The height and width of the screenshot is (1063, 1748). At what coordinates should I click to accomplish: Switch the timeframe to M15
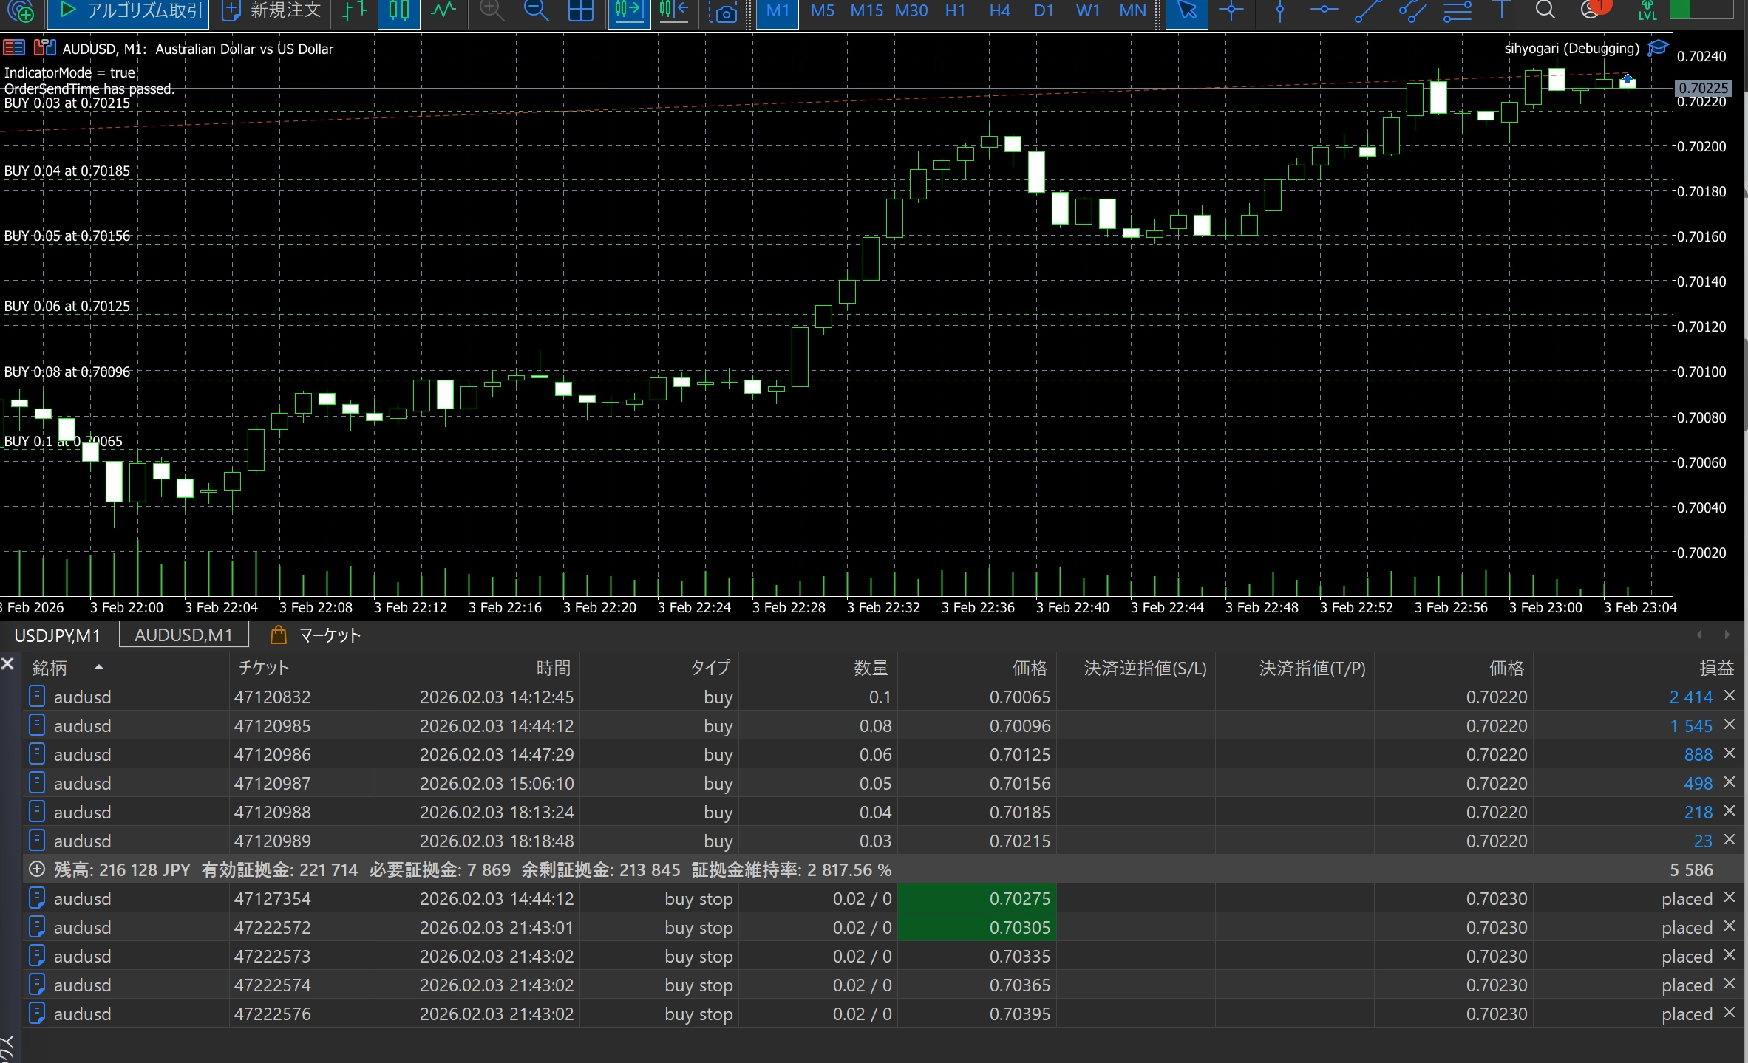pos(866,10)
